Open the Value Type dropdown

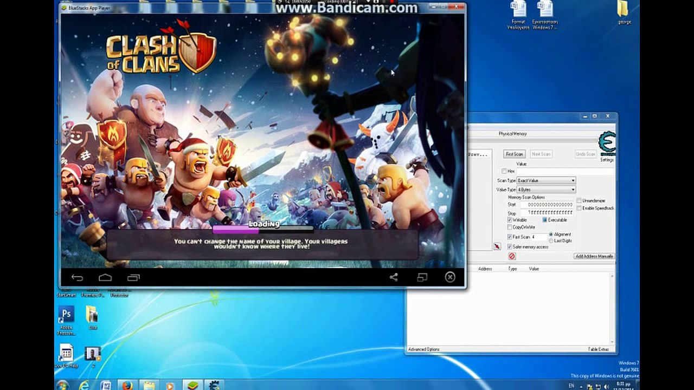(x=546, y=190)
